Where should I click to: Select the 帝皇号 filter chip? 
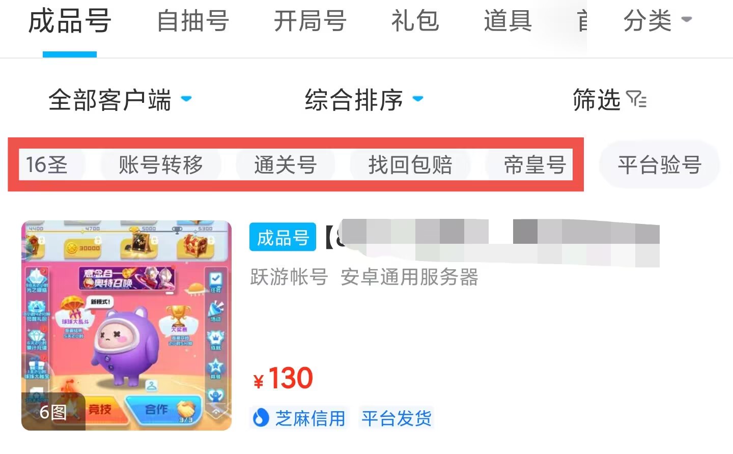coord(529,165)
